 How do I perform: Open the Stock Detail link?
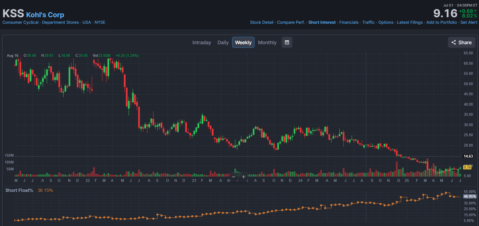tap(262, 22)
